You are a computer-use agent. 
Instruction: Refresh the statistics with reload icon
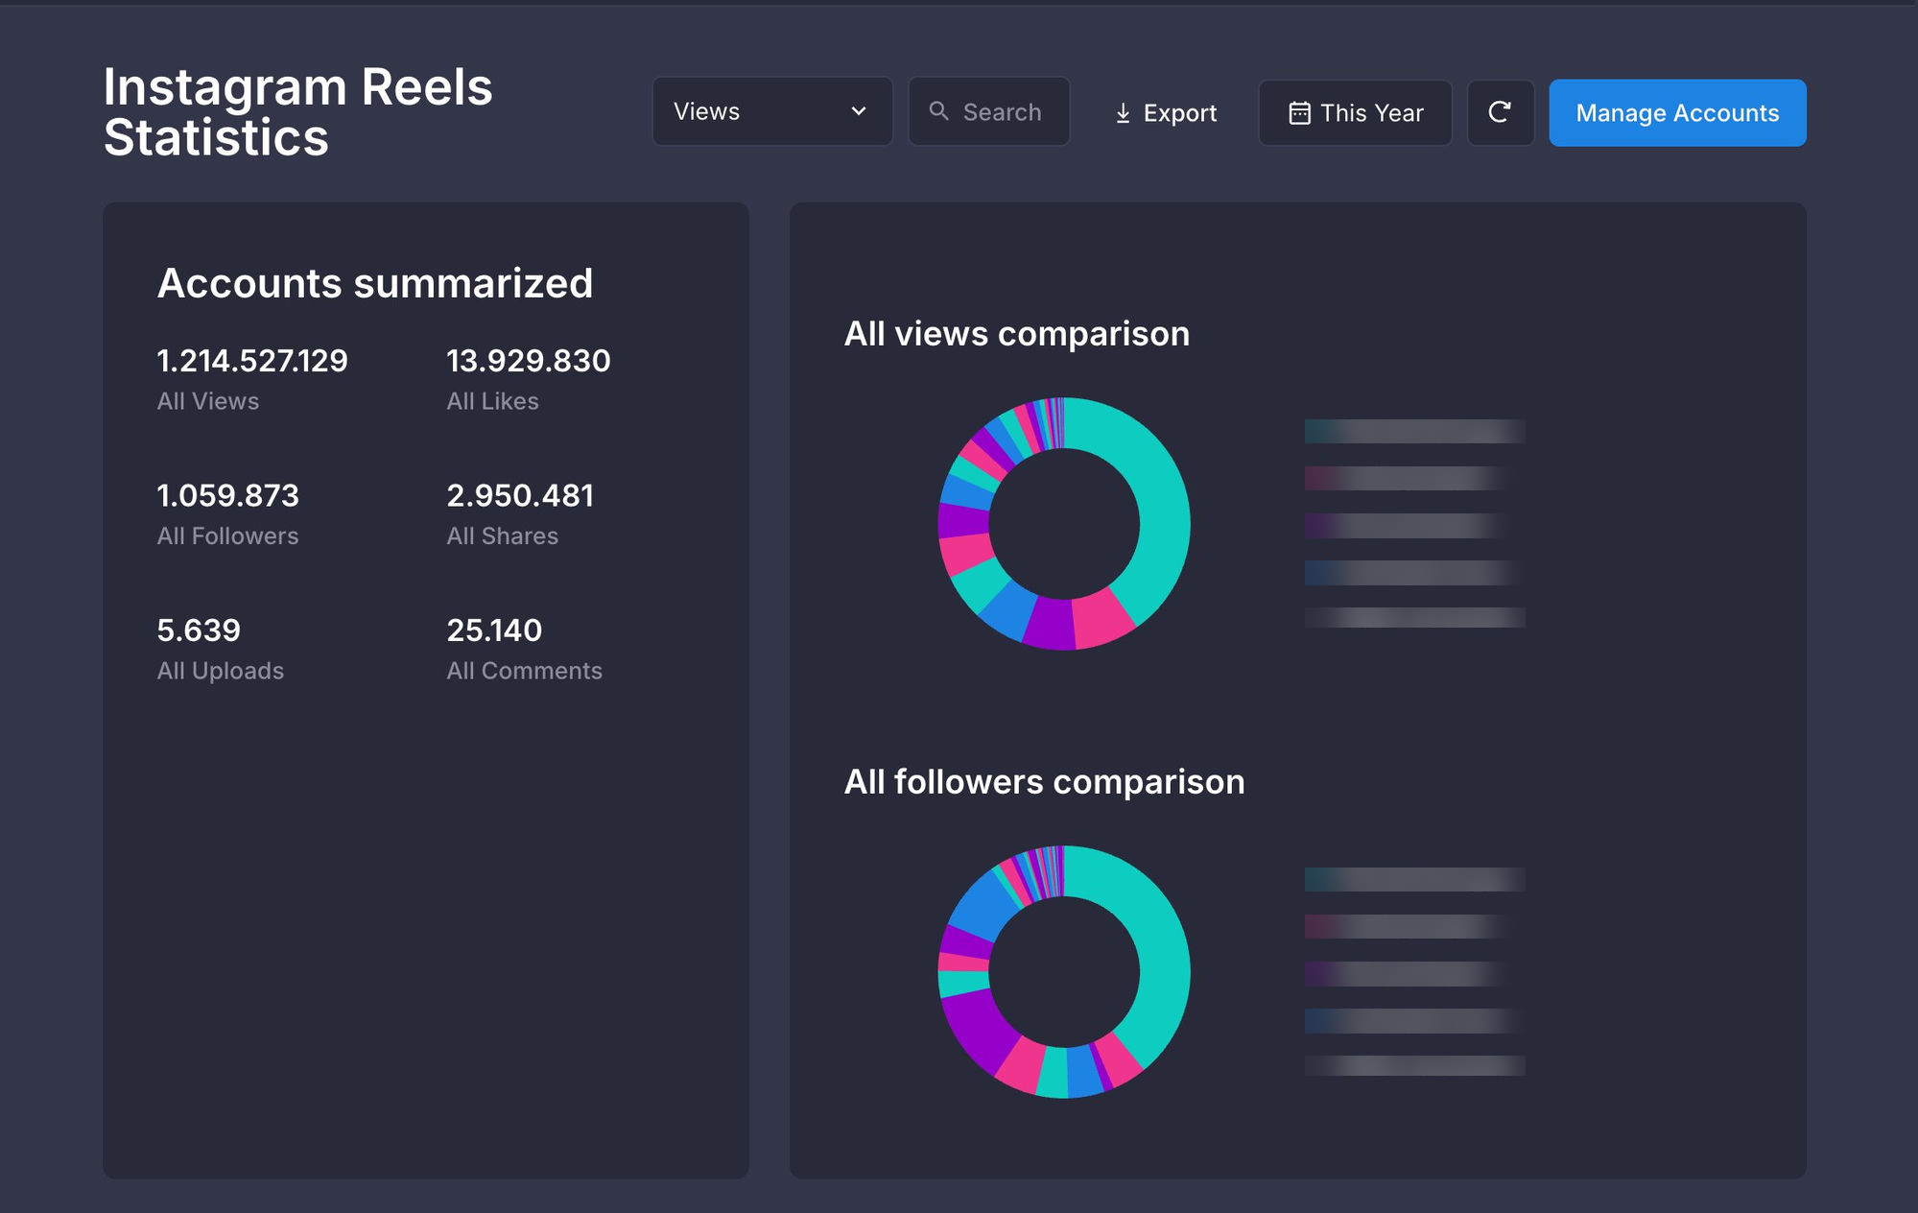pos(1501,113)
